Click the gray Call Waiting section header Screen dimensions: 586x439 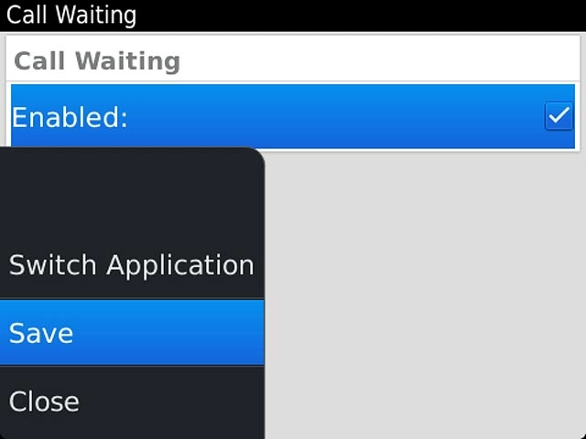click(293, 60)
